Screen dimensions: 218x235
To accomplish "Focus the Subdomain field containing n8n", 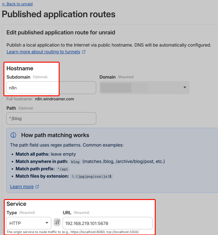I will pyautogui.click(x=51, y=88).
